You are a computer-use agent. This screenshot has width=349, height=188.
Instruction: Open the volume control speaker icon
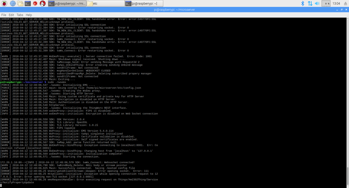pos(317,3)
